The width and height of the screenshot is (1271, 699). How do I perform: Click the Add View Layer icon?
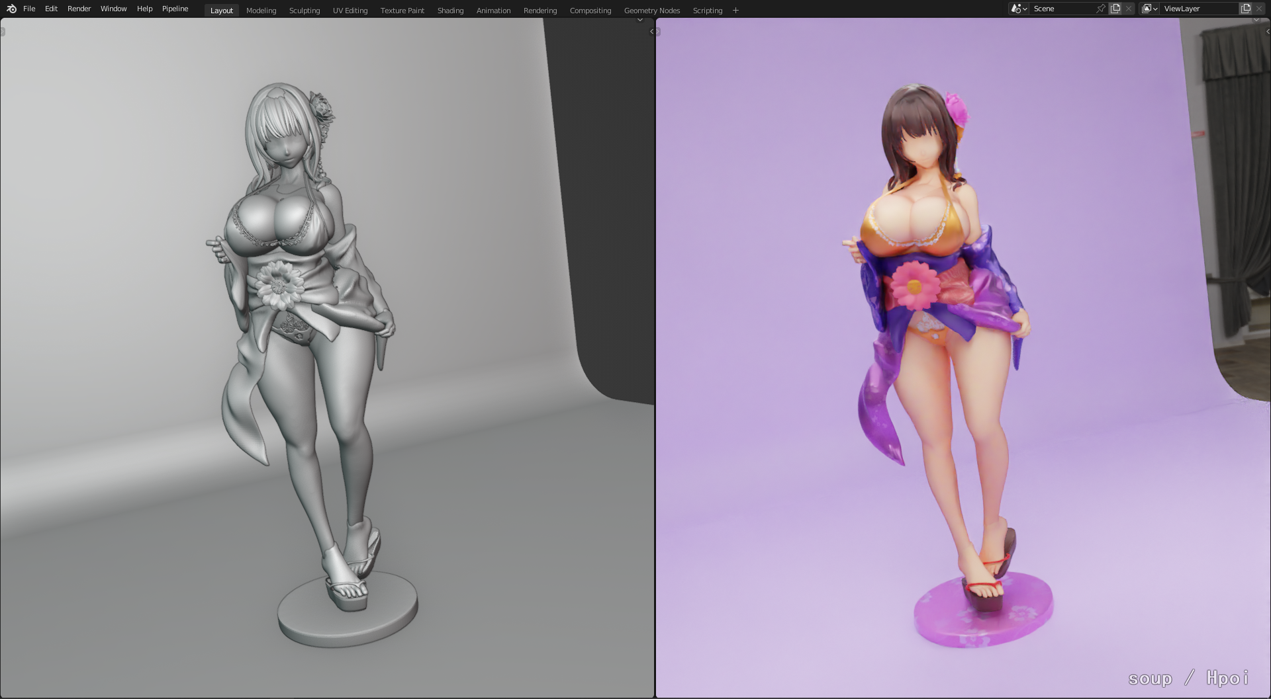1245,9
